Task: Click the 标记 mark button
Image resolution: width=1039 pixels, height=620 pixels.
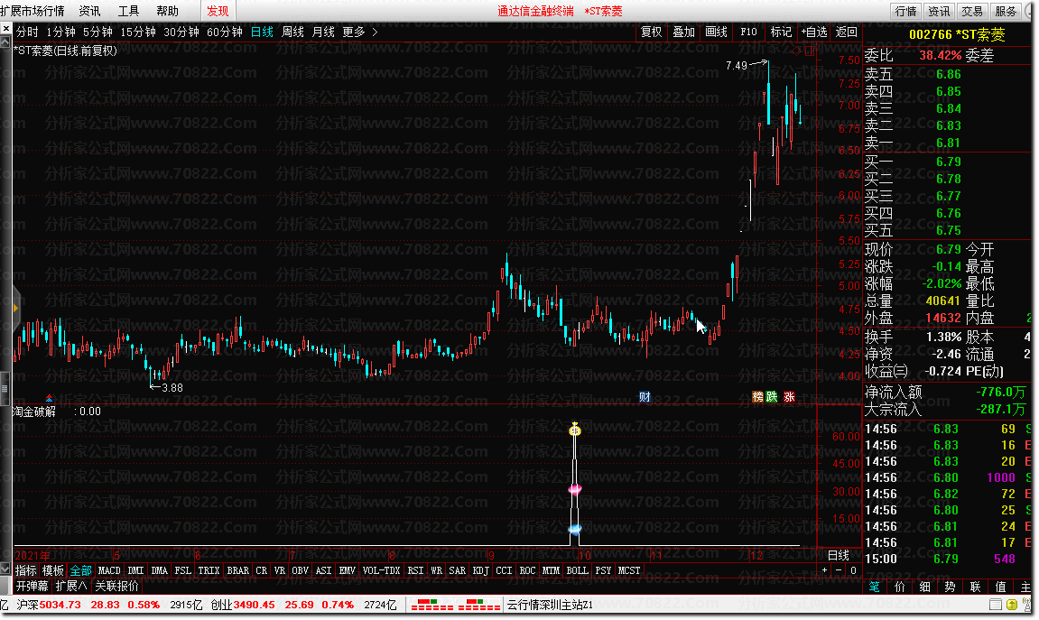Action: (781, 32)
